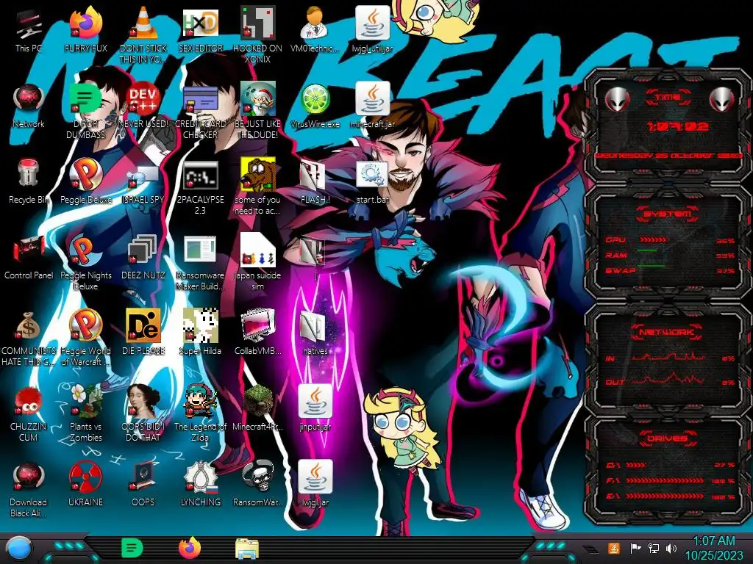Screen dimensions: 753x564
Task: Click the NETWORK widget header
Action: [x=668, y=332]
